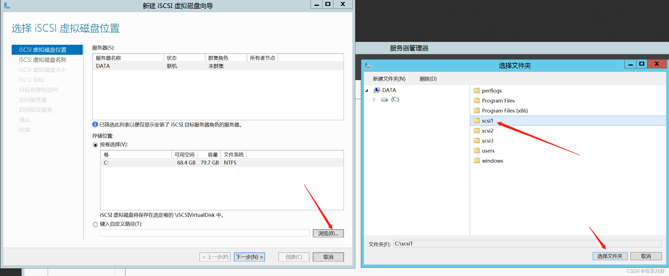This screenshot has width=669, height=276.
Task: Click the 卷 column header
Action: 136,155
